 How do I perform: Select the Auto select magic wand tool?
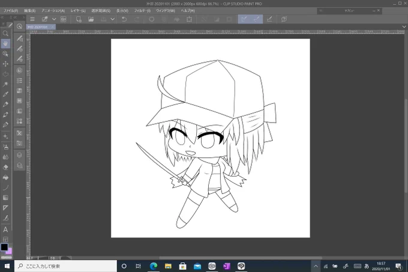(5, 84)
